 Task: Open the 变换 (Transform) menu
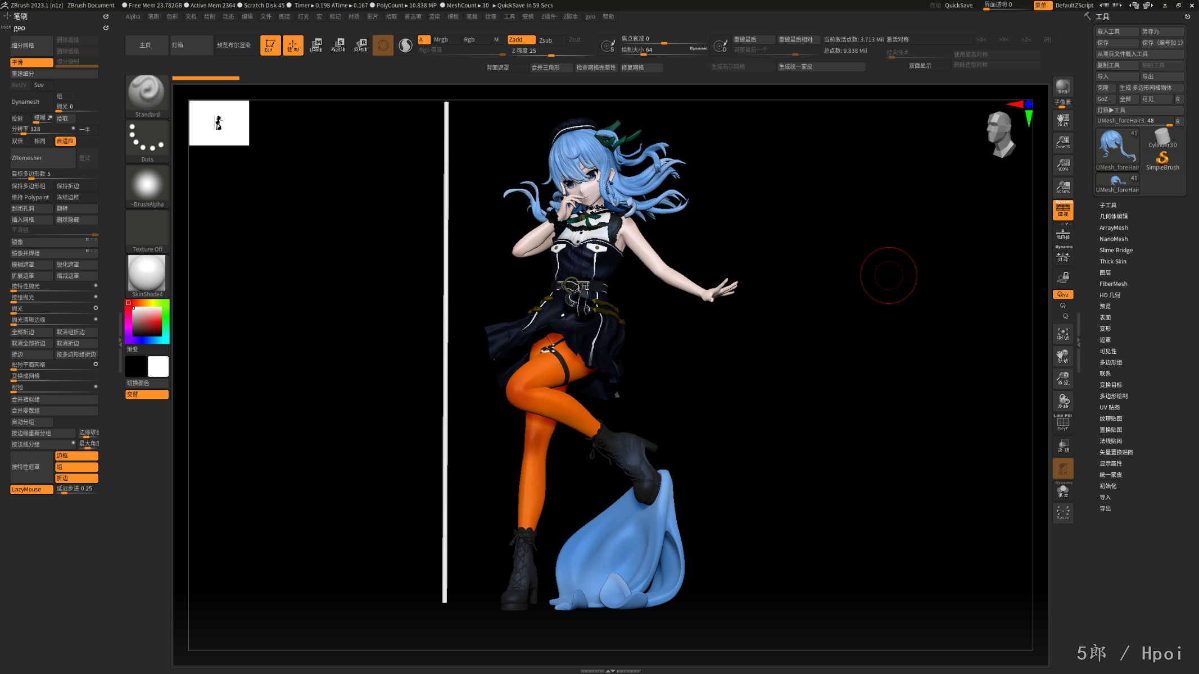pos(528,16)
